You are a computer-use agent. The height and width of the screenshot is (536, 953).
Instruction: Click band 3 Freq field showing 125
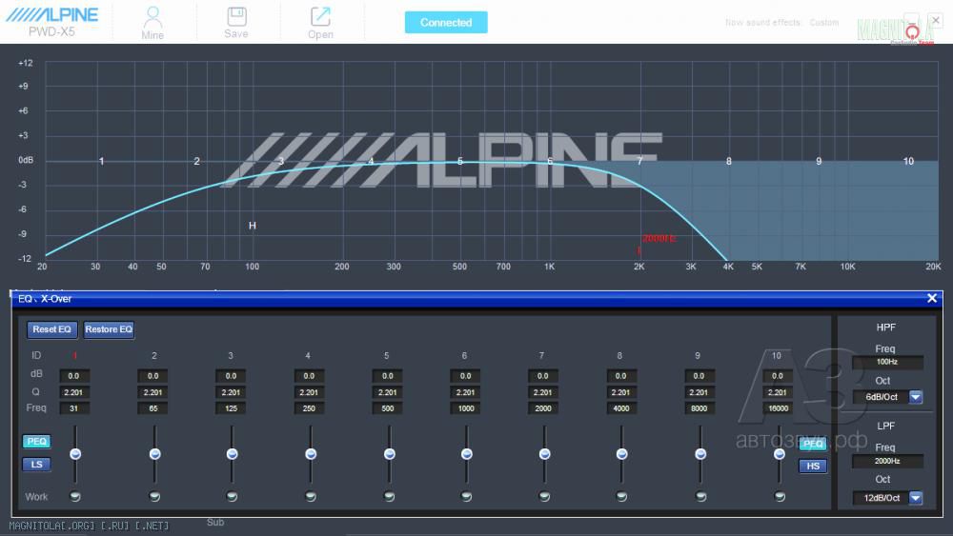click(231, 408)
